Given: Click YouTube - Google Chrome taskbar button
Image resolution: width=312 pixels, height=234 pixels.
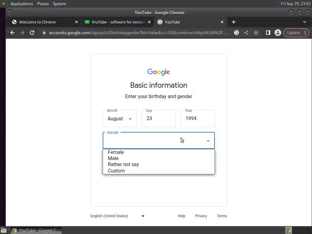Looking at the screenshot, I should [36, 230].
